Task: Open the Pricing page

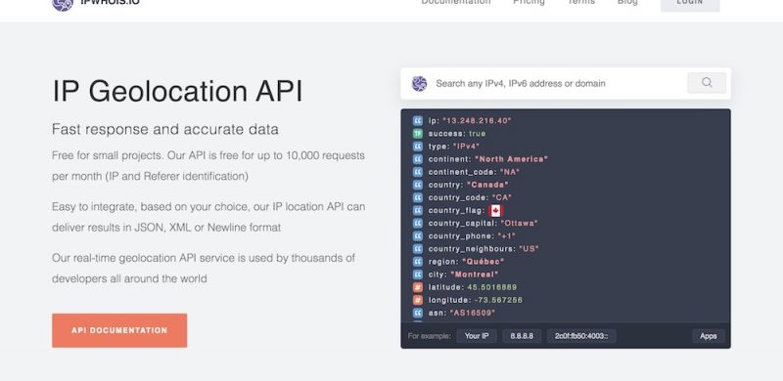Action: click(529, 2)
